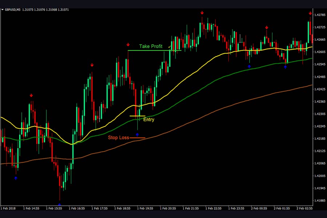This screenshot has height=218, width=327.
Task: Click the 1.41945 price axis label
Action: point(320,188)
